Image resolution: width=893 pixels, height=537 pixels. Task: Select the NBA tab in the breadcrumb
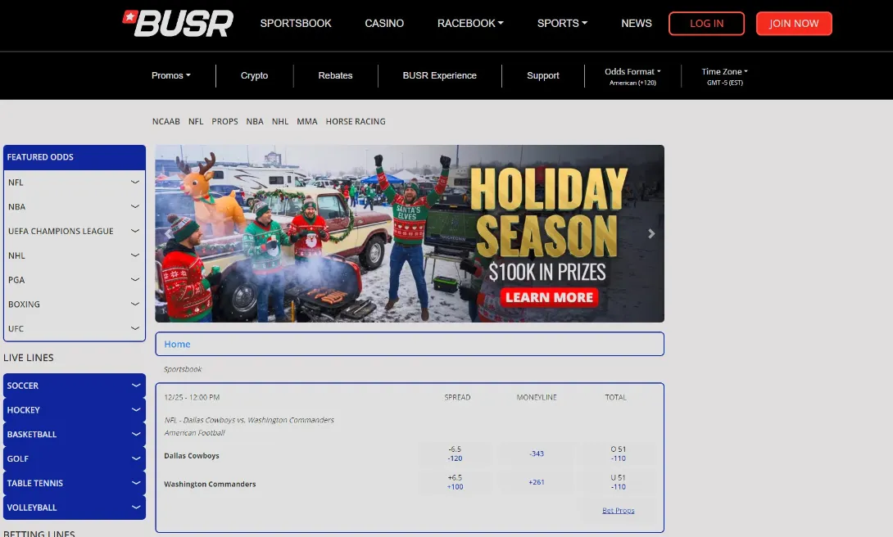tap(254, 121)
